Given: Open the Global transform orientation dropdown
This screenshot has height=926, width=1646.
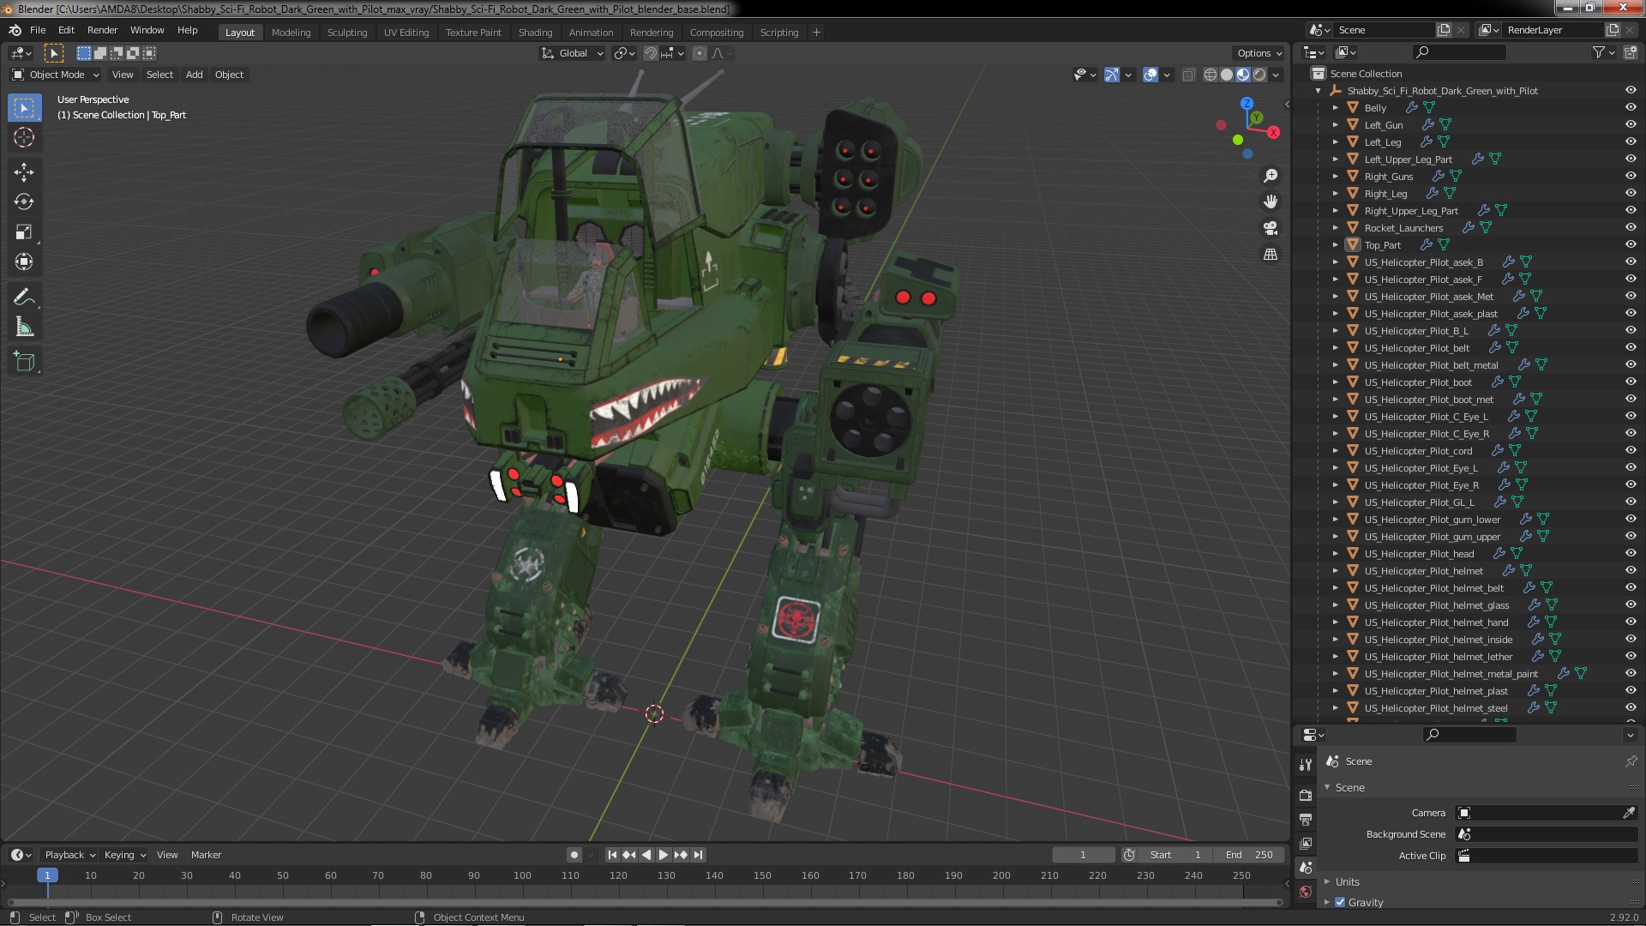Looking at the screenshot, I should click(573, 53).
